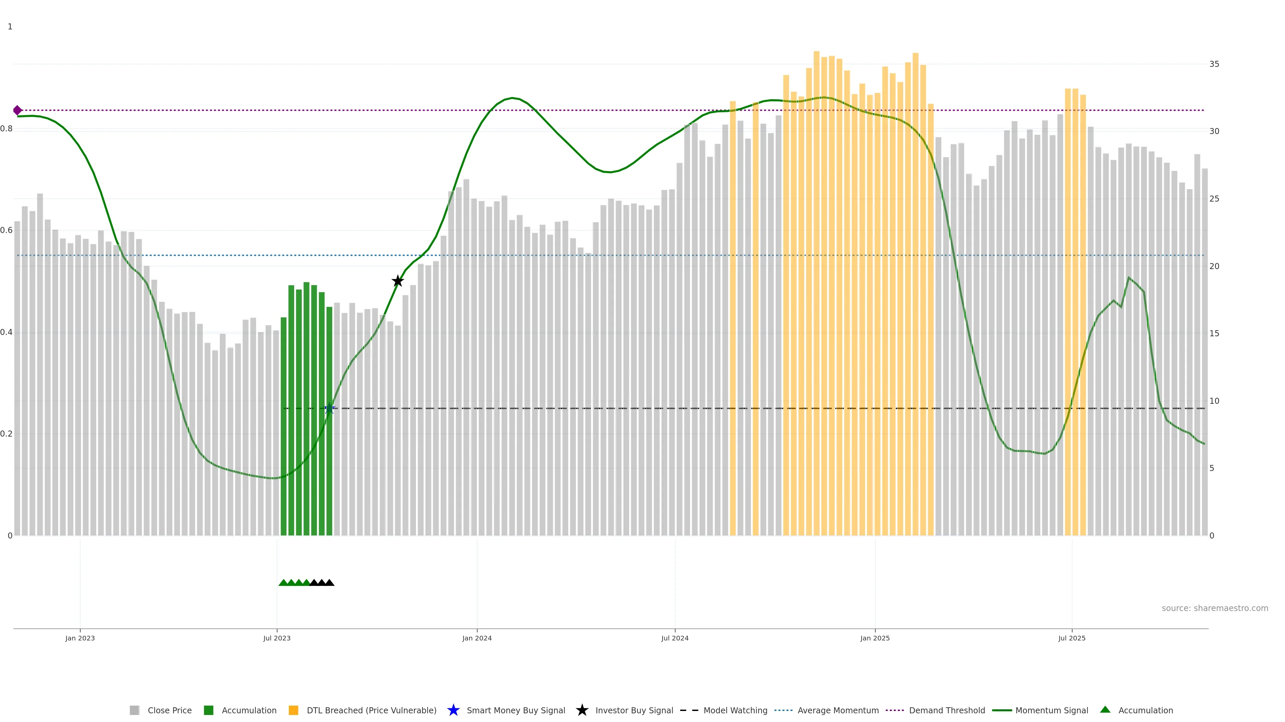The height and width of the screenshot is (722, 1285).
Task: Click the green Accumulation square legend swatch
Action: pos(208,711)
